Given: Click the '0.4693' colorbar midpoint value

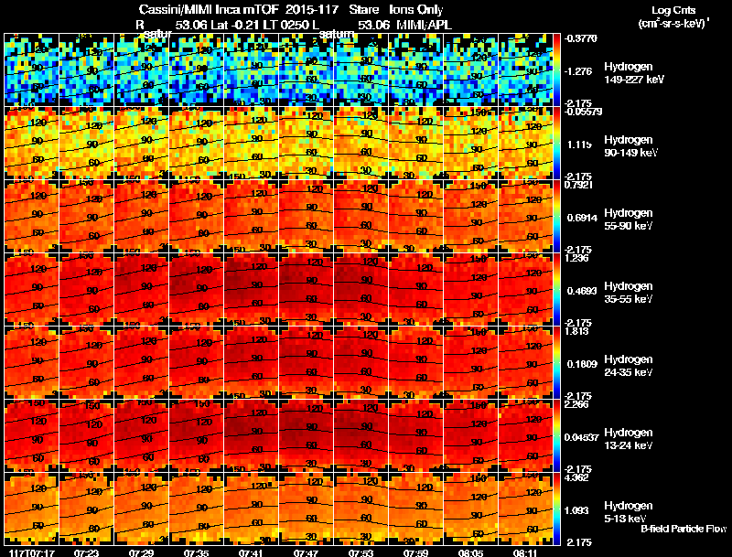Looking at the screenshot, I should click(x=582, y=291).
